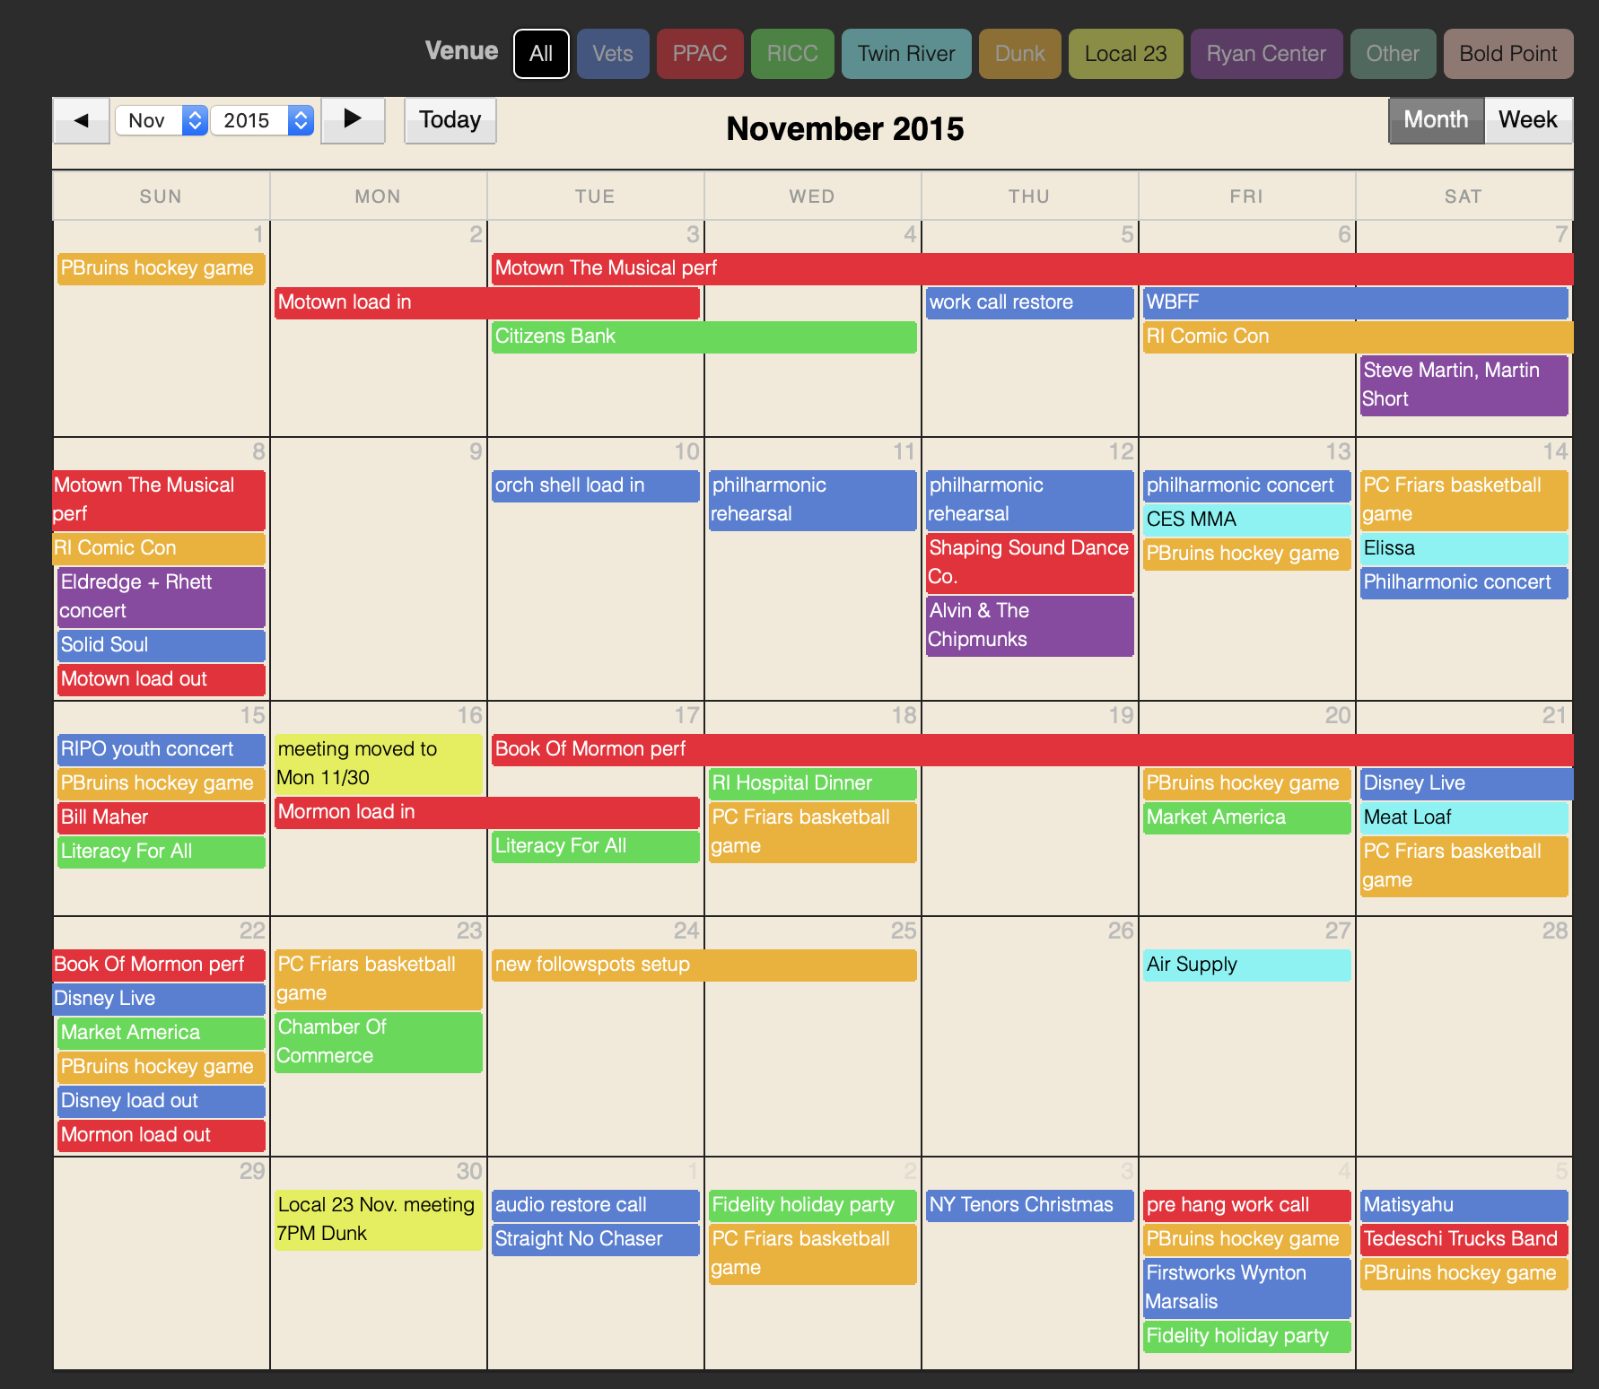Filter by Twin River venue
Screen dimensions: 1599x1389
(905, 54)
